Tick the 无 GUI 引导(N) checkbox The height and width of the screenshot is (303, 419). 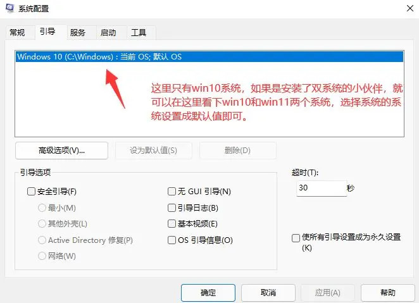[172, 192]
